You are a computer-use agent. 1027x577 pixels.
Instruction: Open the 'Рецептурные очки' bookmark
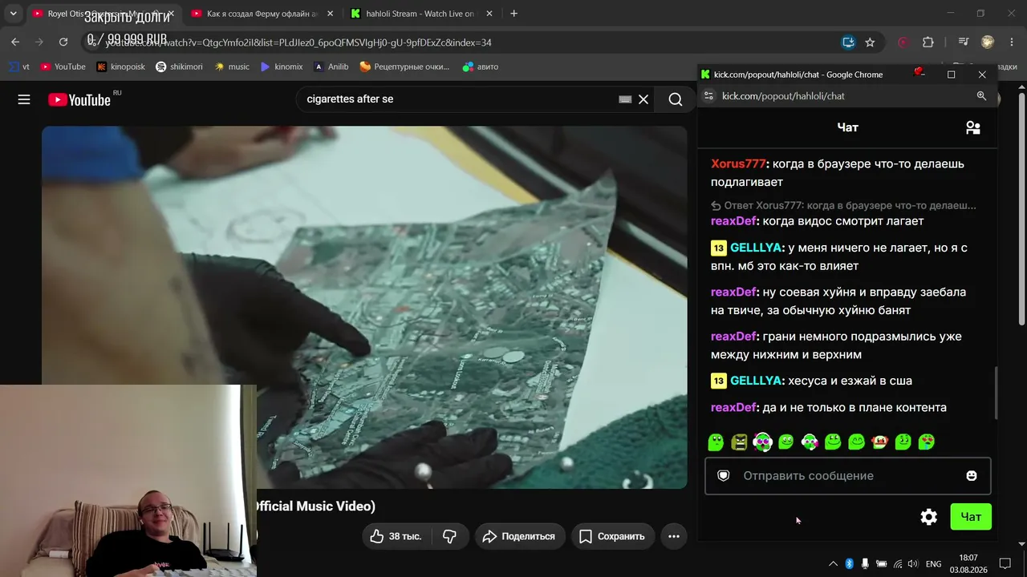coord(404,67)
